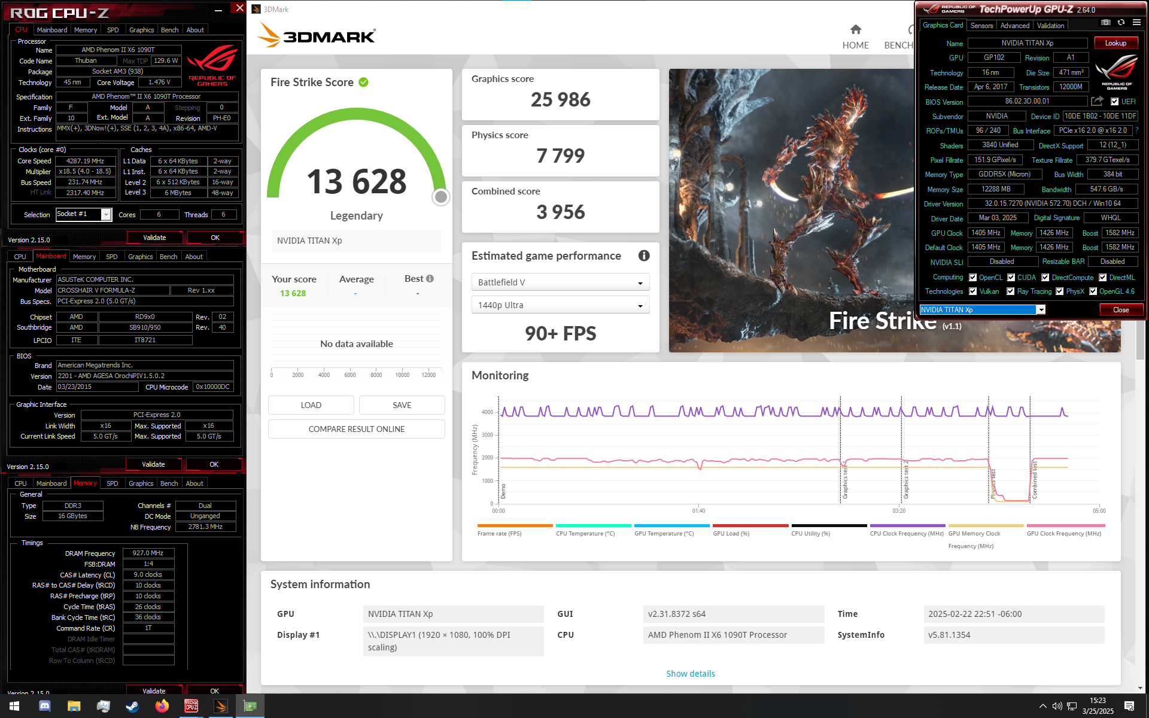Click OK in the Mainboard CPU-Z window
The image size is (1149, 718).
pyautogui.click(x=214, y=464)
